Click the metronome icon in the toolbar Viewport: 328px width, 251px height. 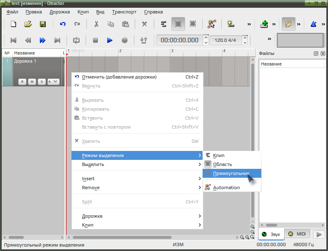(x=313, y=24)
